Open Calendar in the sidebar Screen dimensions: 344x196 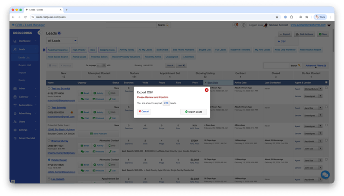click(25, 96)
